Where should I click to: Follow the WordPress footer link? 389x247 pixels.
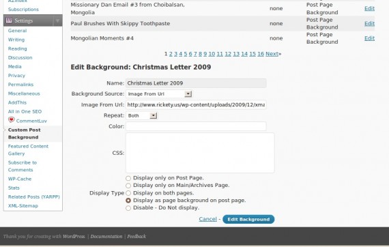[x=74, y=236]
